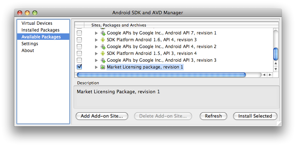This screenshot has width=296, height=146.
Task: Expand Google APIs Android API 7 row
Action: coord(96,33)
